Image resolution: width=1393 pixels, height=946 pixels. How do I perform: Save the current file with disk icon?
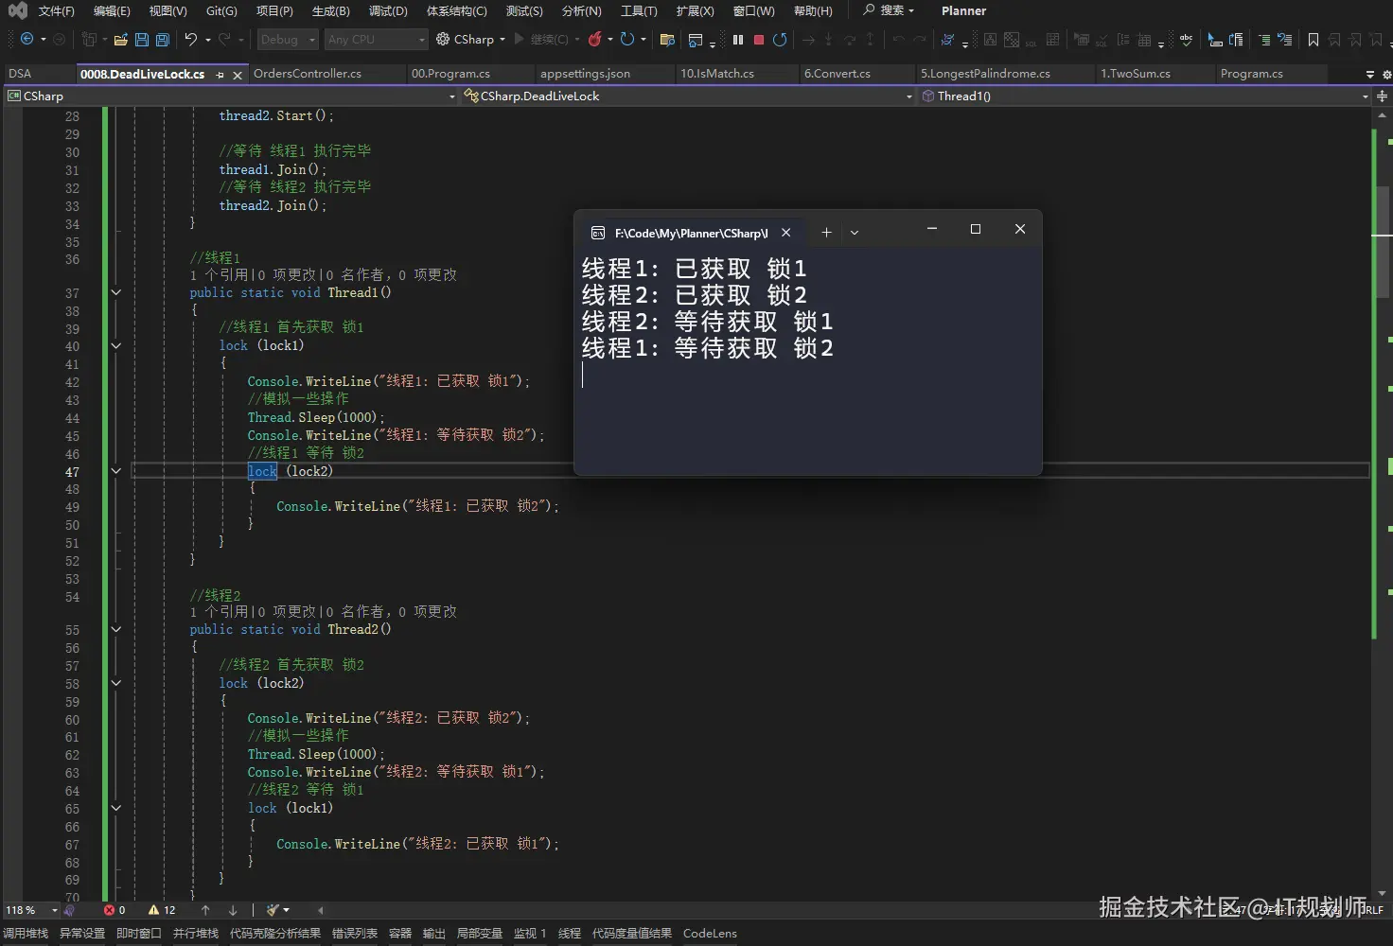(x=142, y=40)
